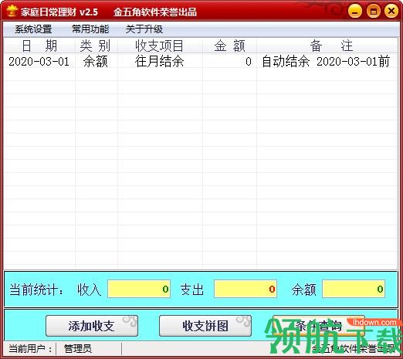Screen dimensions: 403x359
Task: Sort by the 金 额 column header
Action: [229, 46]
